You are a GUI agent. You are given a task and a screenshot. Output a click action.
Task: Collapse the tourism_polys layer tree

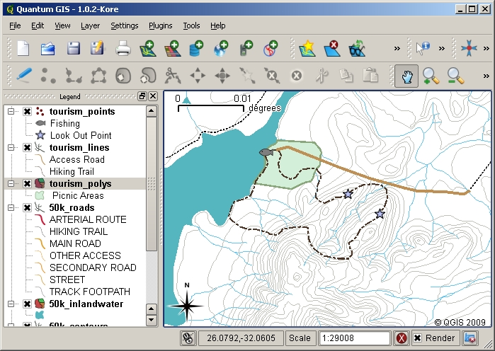click(11, 183)
